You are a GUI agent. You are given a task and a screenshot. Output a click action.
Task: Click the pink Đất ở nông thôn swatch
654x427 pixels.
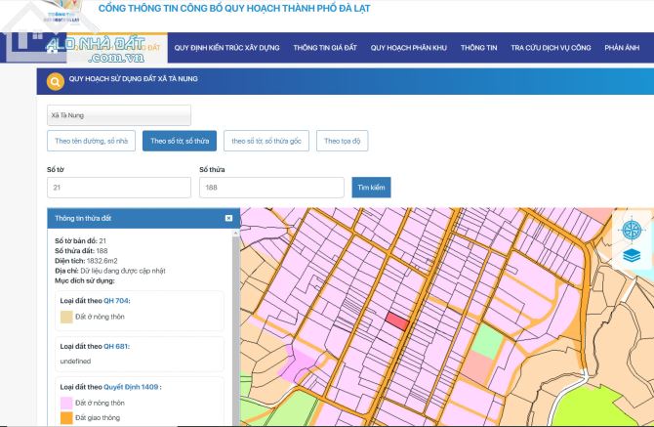coord(66,403)
